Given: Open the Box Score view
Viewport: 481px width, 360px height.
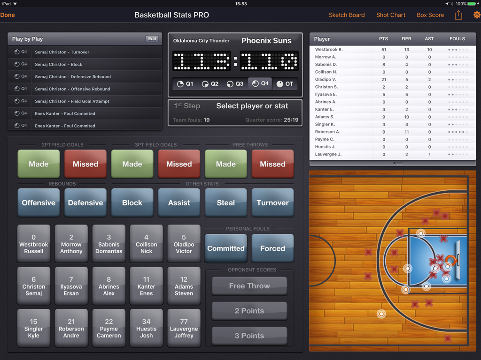Looking at the screenshot, I should click(430, 15).
